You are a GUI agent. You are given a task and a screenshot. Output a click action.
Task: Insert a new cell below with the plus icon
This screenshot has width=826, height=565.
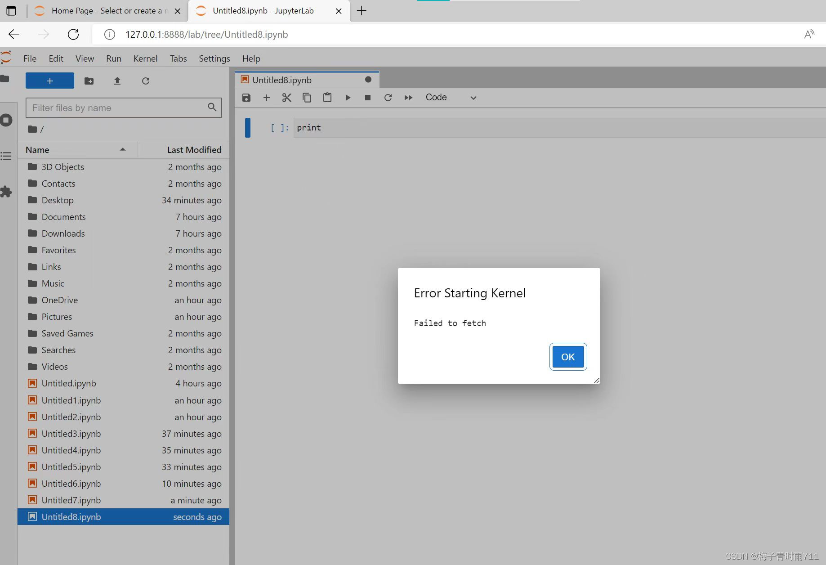pyautogui.click(x=267, y=97)
